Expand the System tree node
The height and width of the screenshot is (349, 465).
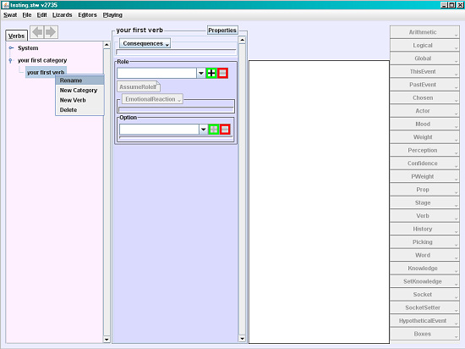point(11,47)
